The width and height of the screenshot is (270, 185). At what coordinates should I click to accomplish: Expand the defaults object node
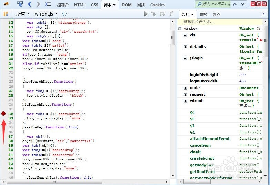(185, 47)
